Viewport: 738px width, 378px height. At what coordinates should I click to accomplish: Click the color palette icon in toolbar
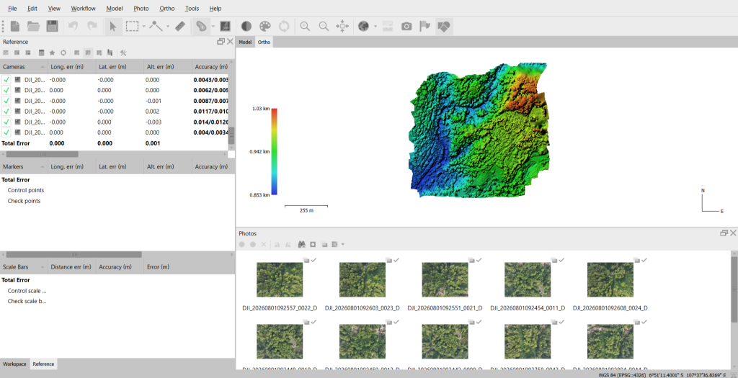coord(265,27)
